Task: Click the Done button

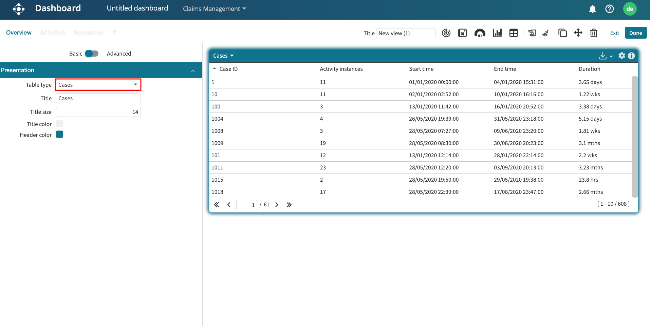Action: tap(635, 33)
